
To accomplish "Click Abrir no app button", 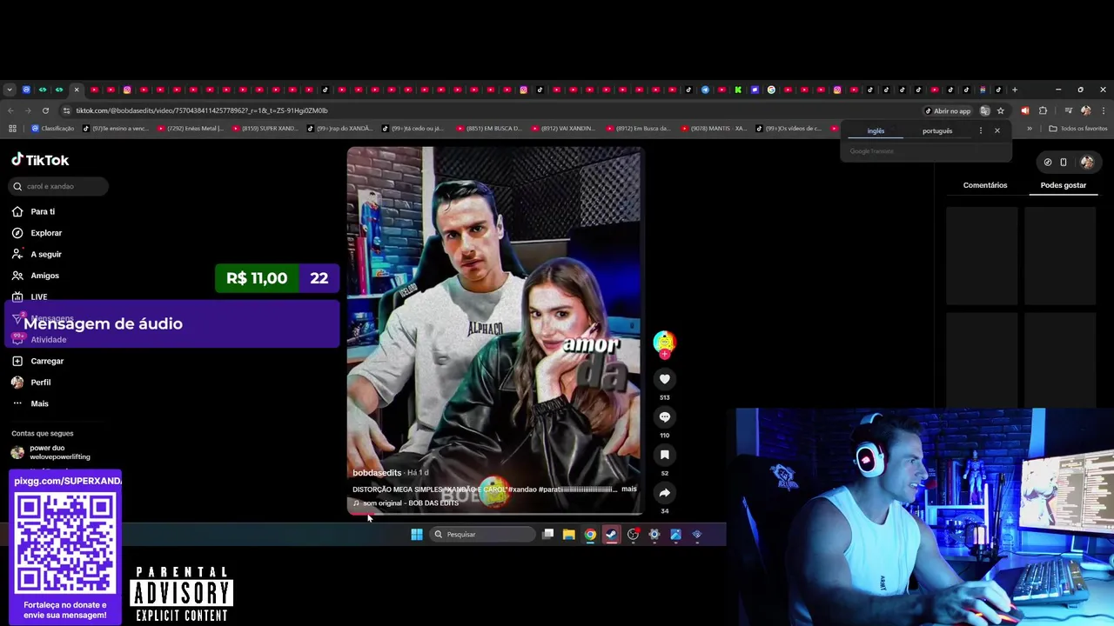I will (947, 110).
